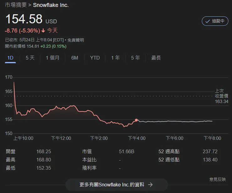The image size is (232, 193).
Task: Click the 已收市 5月24日 timestamp text
Action: pos(34,40)
